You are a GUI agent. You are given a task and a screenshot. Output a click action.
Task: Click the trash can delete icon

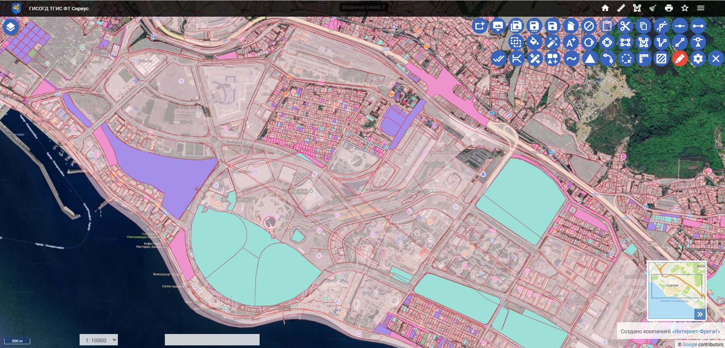(x=570, y=26)
